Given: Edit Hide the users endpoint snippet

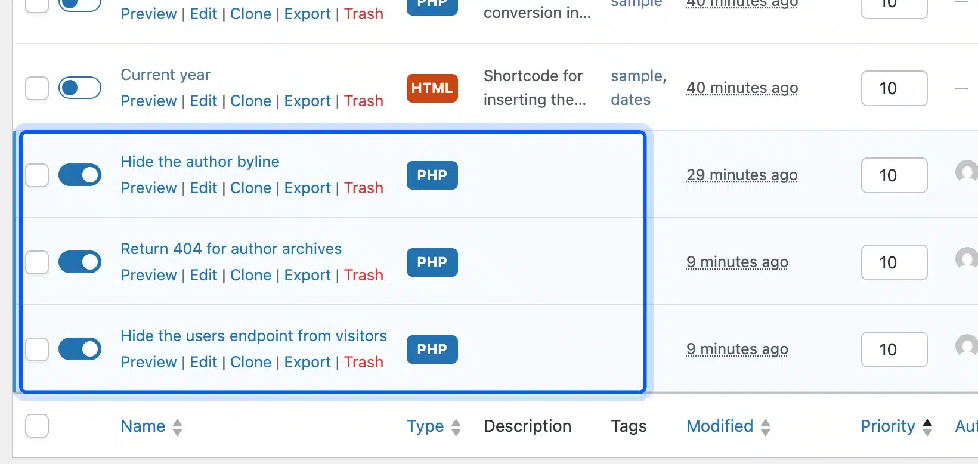Looking at the screenshot, I should pos(203,362).
